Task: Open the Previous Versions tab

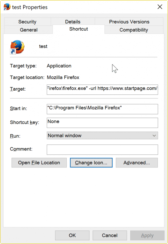Action: click(x=129, y=22)
